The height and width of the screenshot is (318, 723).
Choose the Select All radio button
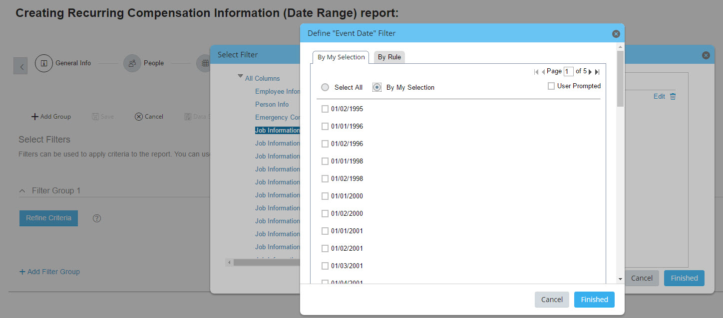(x=325, y=87)
